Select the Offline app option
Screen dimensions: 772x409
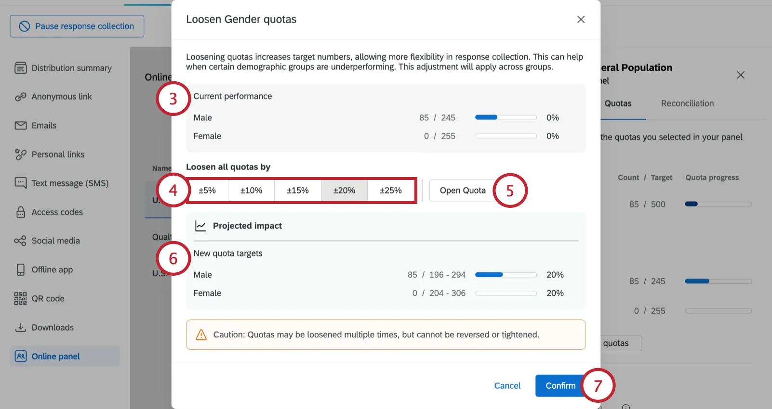(x=52, y=269)
